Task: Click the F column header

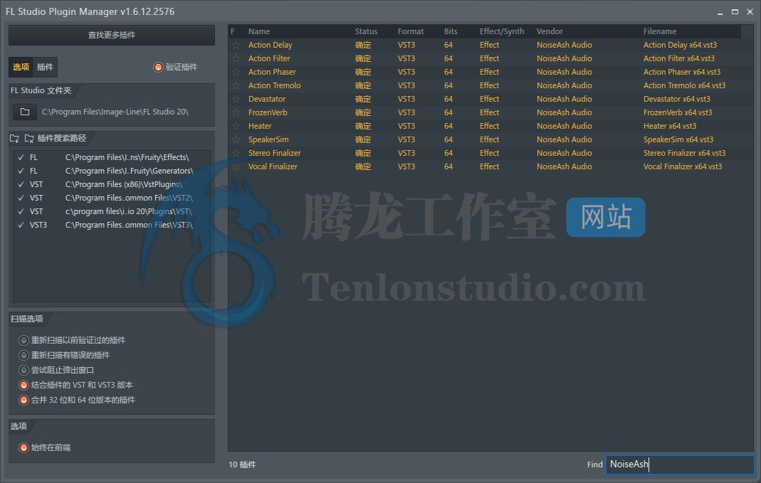Action: pyautogui.click(x=232, y=31)
